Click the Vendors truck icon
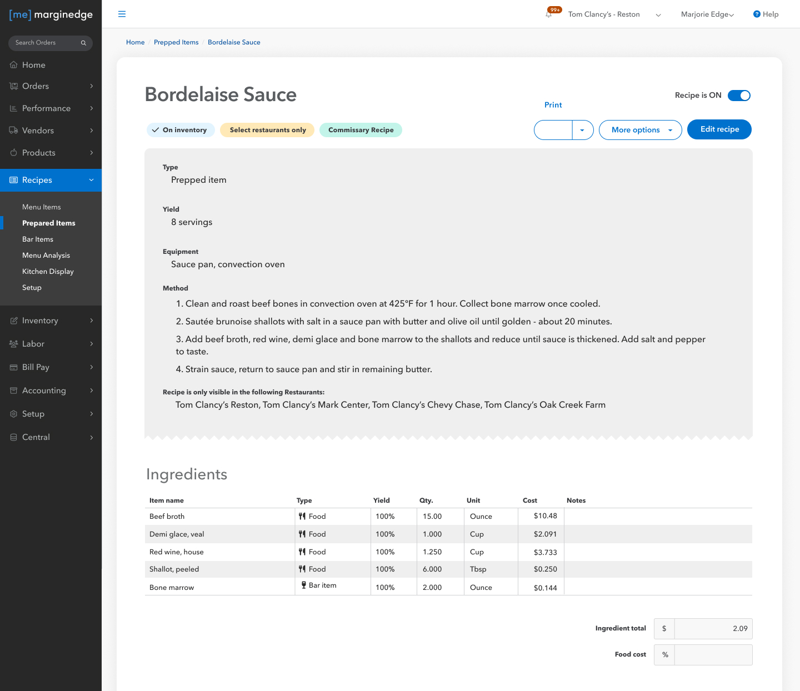This screenshot has height=691, width=800. coord(14,131)
